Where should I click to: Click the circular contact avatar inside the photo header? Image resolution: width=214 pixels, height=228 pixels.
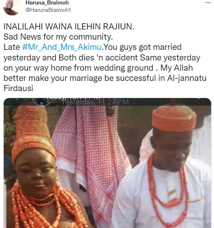point(42,101)
